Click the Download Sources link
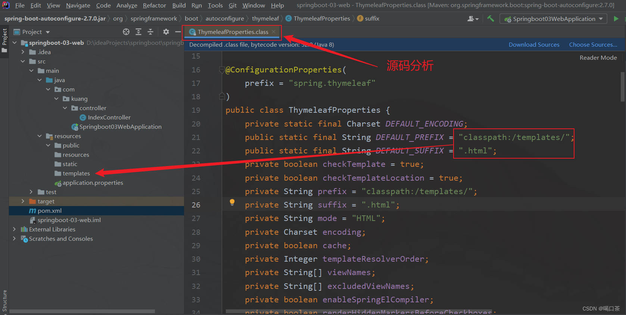Screen dimensions: 626x315 coord(534,44)
